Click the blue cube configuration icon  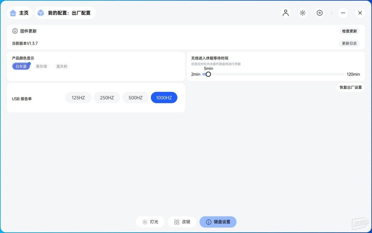[41, 13]
